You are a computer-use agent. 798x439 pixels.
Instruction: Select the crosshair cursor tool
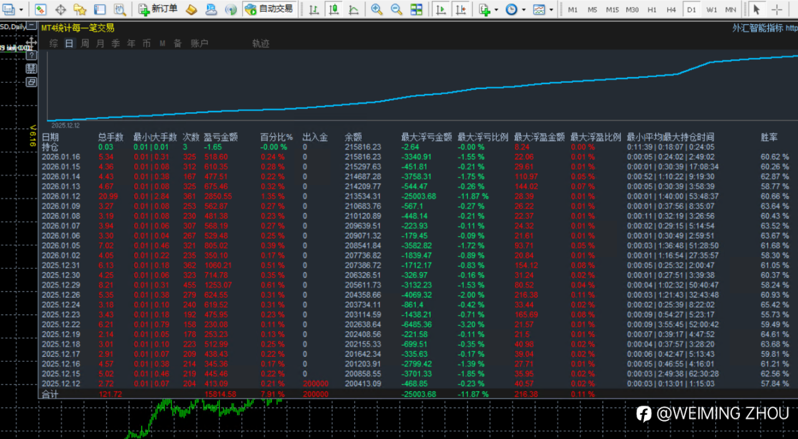click(777, 10)
